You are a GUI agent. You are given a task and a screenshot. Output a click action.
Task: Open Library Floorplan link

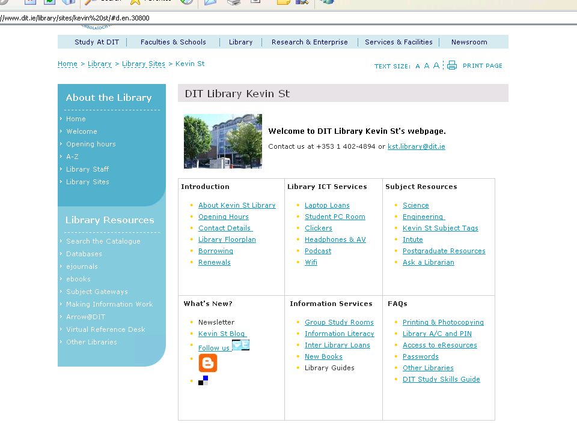(227, 239)
